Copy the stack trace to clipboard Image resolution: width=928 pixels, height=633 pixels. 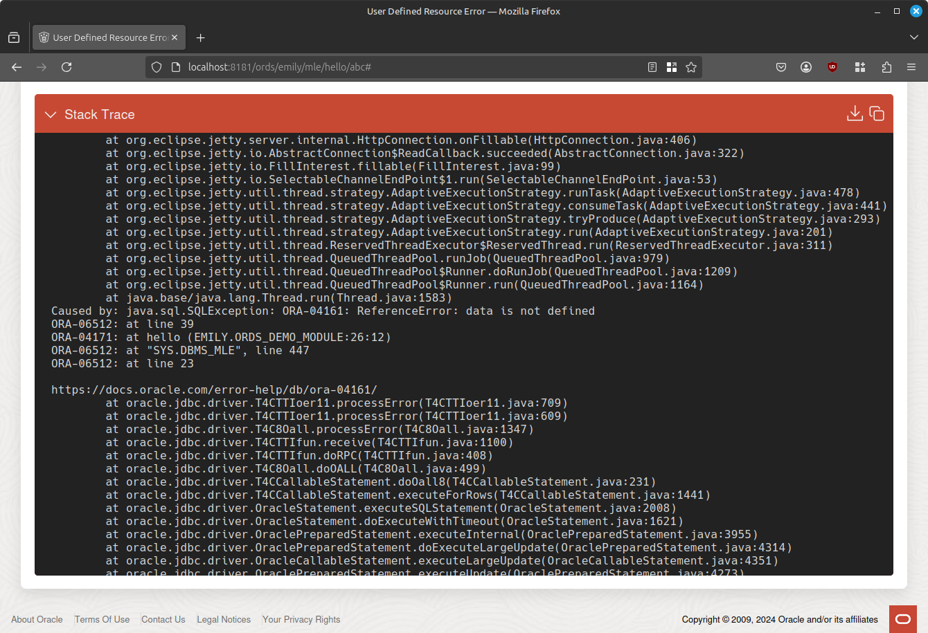(x=877, y=113)
